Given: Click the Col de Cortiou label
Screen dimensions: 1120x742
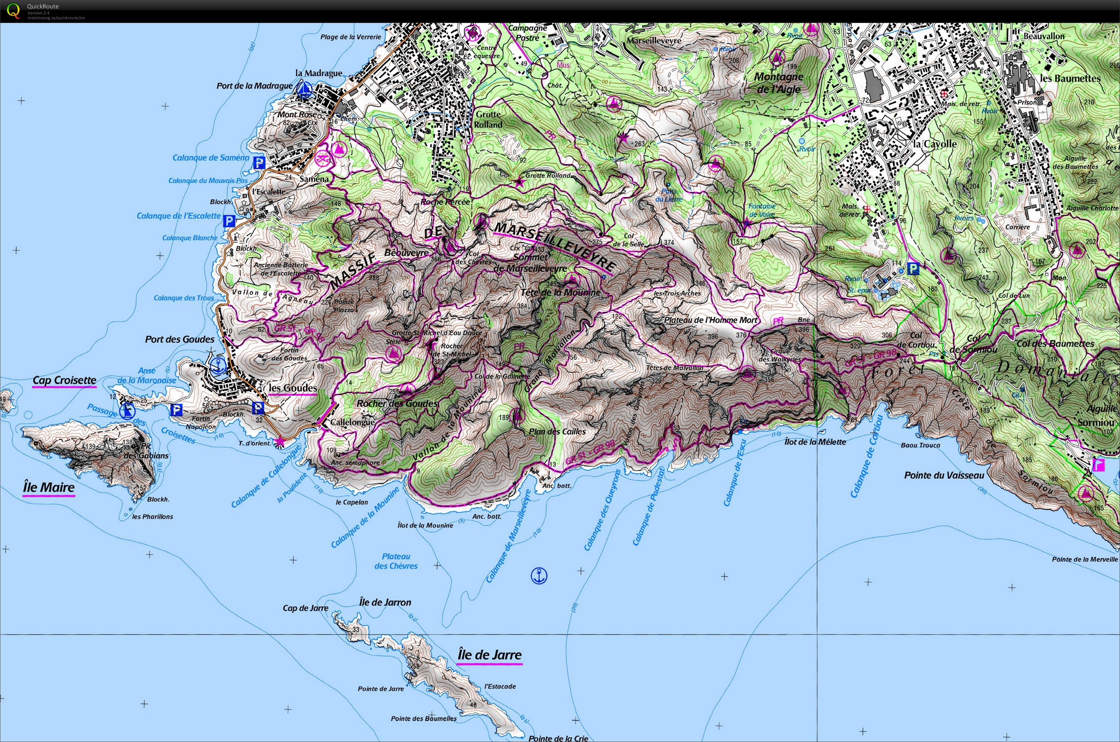Looking at the screenshot, I should point(916,340).
